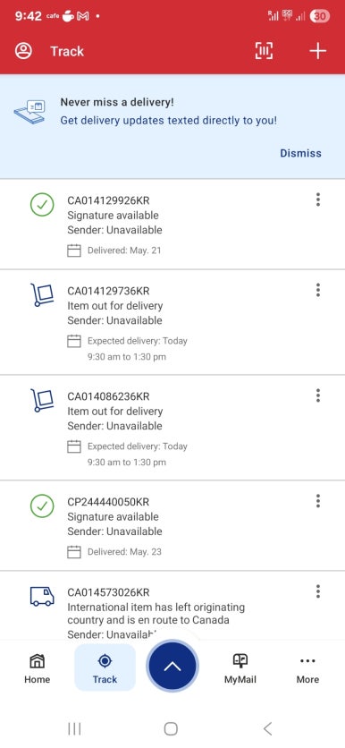Viewport: 345px width, 748px height.
Task: Open tracking details for CA014129736KR
Action: click(172, 322)
